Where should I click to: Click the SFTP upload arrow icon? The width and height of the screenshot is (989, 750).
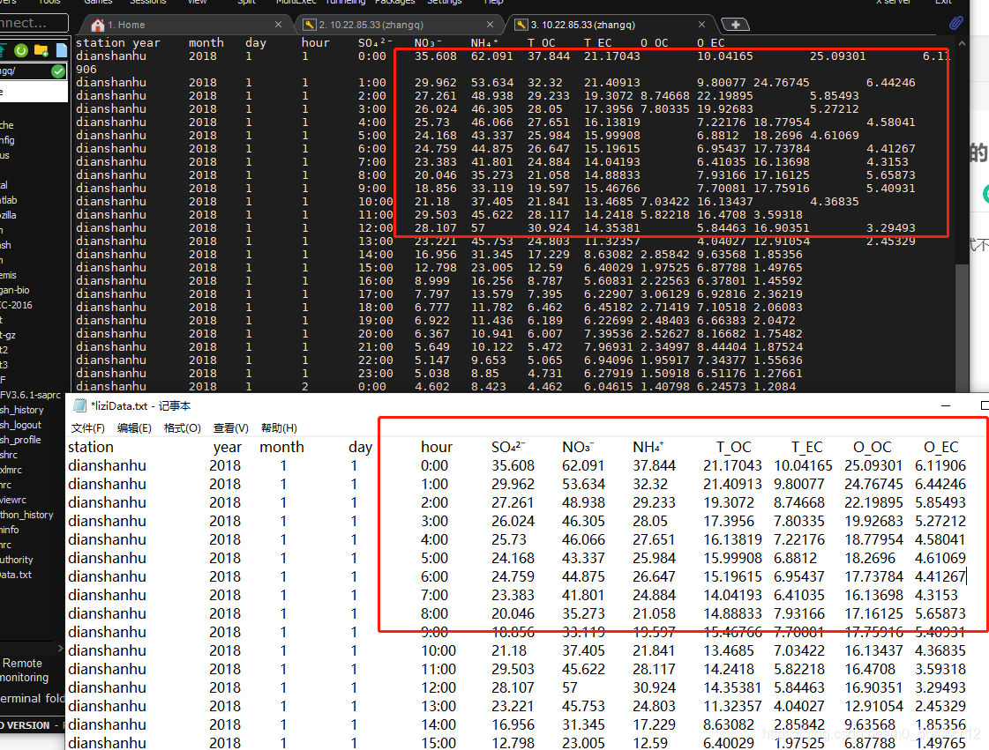pos(3,50)
